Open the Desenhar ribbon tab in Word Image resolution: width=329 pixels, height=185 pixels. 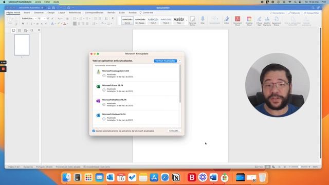pos(39,13)
